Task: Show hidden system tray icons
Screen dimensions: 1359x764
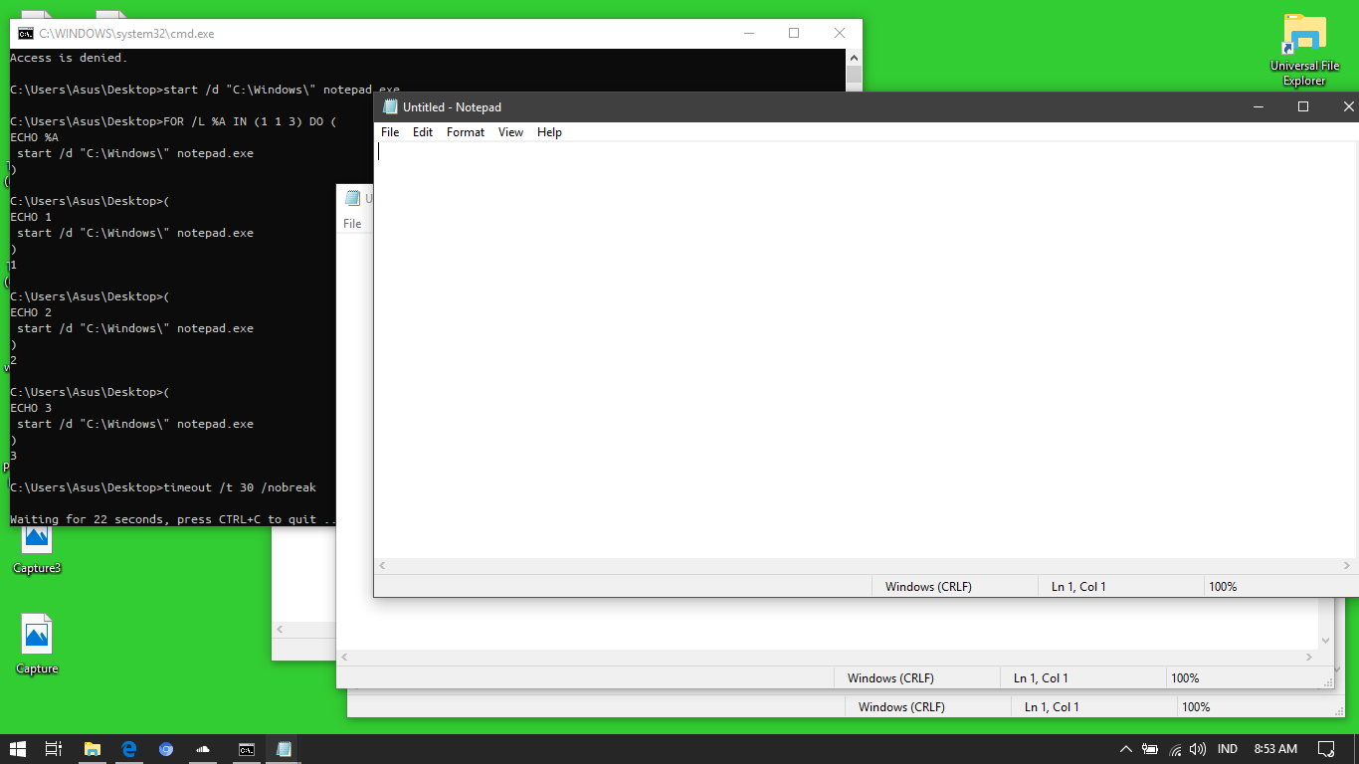Action: (1126, 749)
